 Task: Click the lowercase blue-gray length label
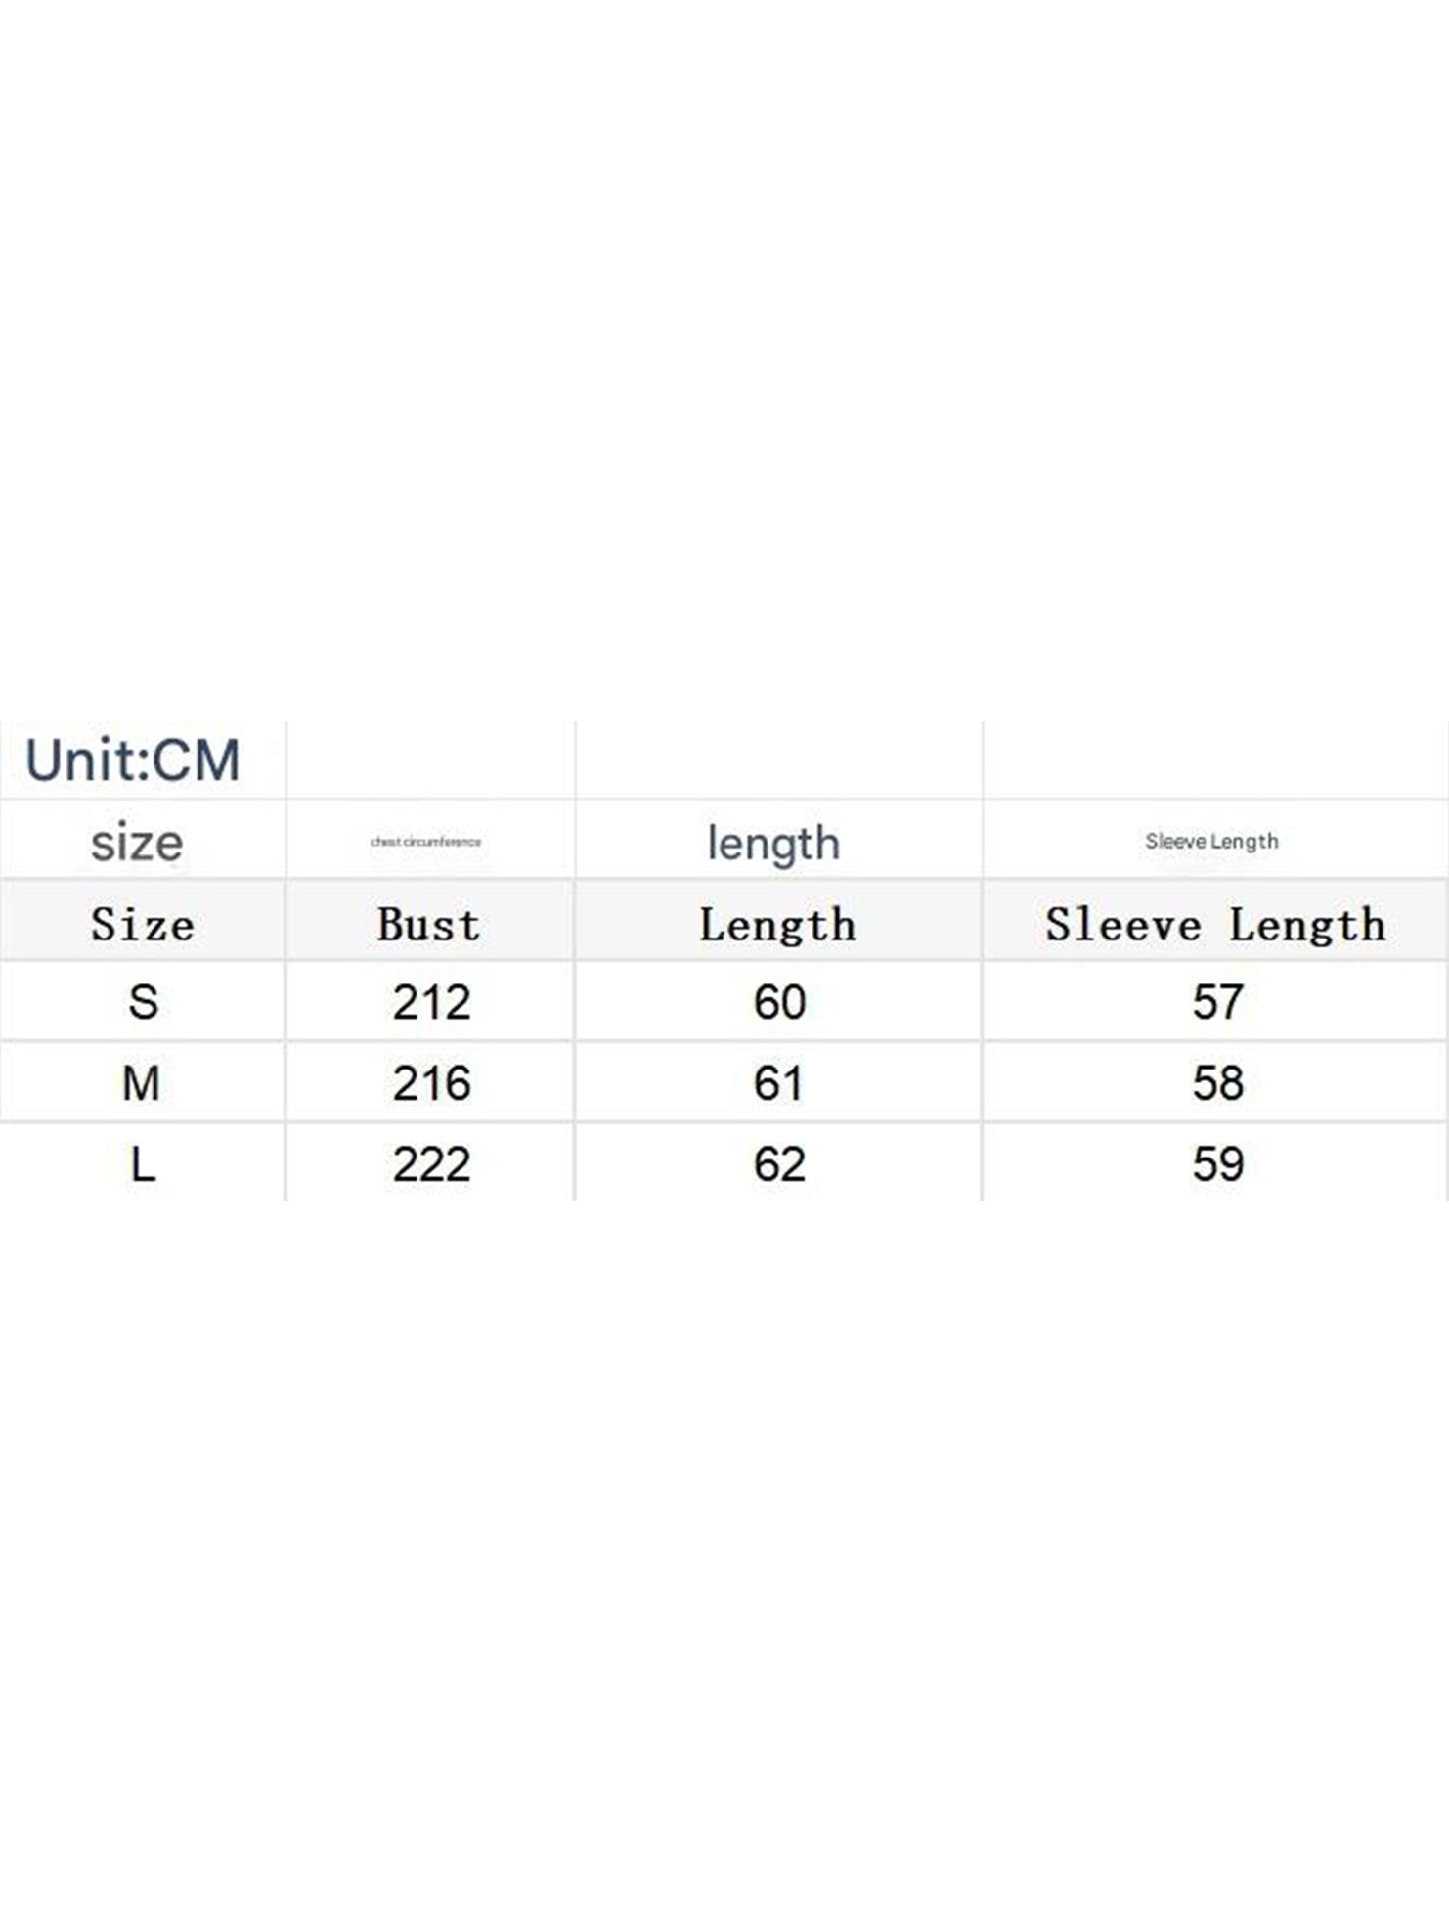[x=773, y=844]
